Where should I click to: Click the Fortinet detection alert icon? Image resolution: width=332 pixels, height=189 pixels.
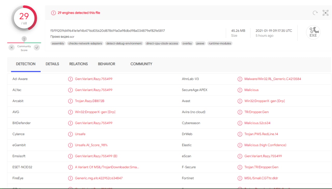point(240,178)
